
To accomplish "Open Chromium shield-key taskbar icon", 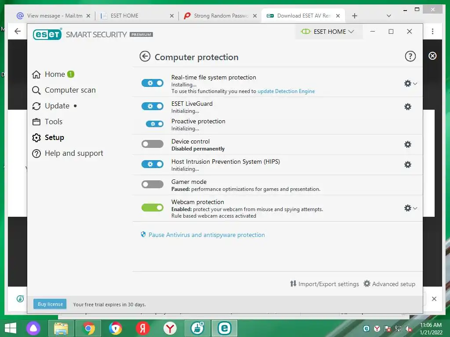I will [x=116, y=328].
